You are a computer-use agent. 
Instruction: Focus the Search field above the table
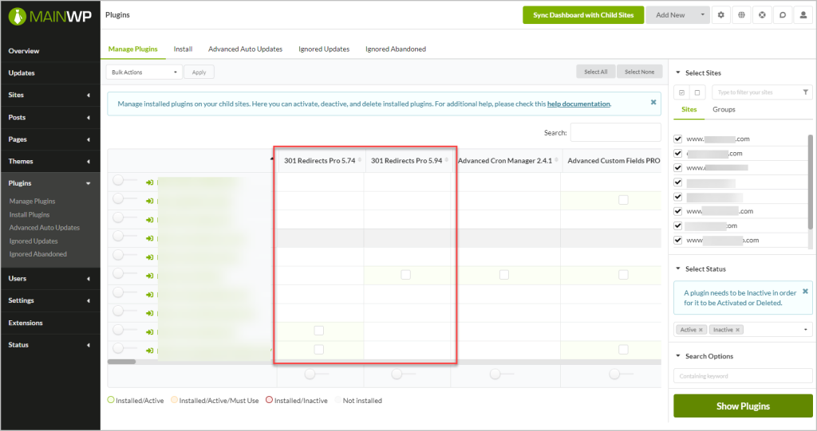pos(615,132)
